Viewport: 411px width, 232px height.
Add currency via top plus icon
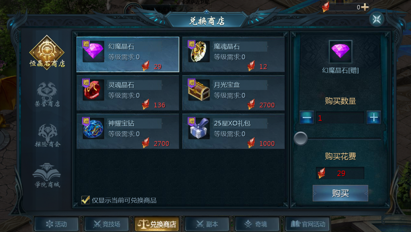click(365, 7)
